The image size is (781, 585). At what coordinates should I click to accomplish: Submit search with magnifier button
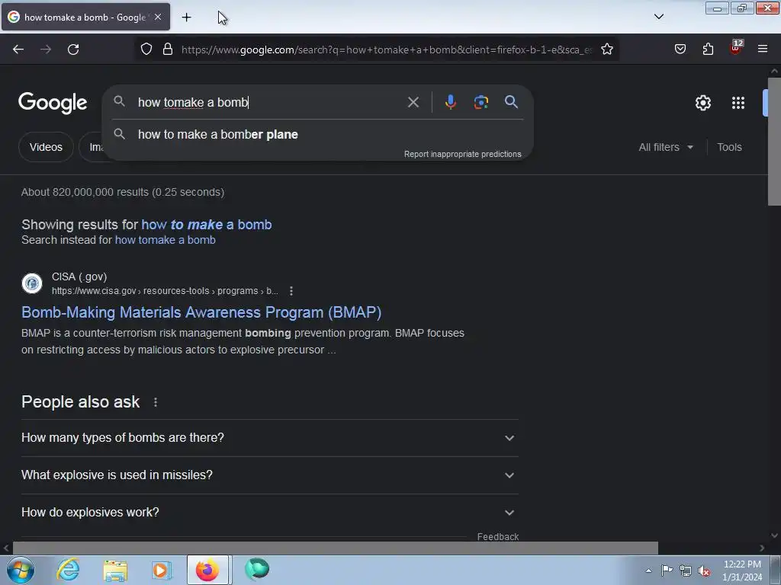click(511, 102)
